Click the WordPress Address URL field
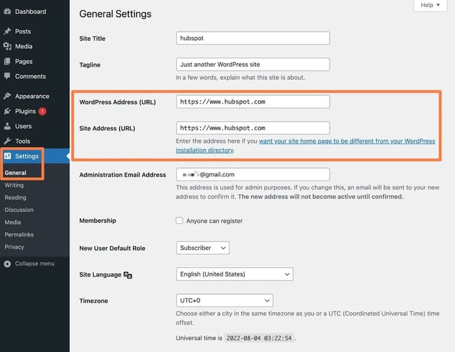 coord(253,101)
